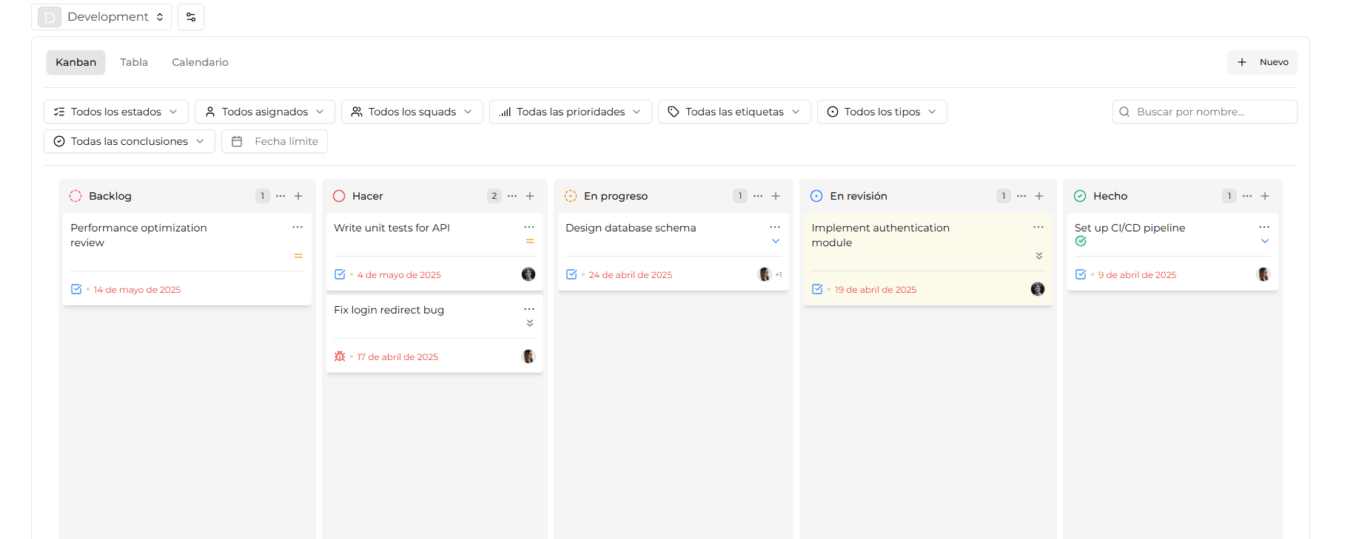The image size is (1359, 539).
Task: Click the plus icon in En progreso column
Action: click(x=776, y=196)
